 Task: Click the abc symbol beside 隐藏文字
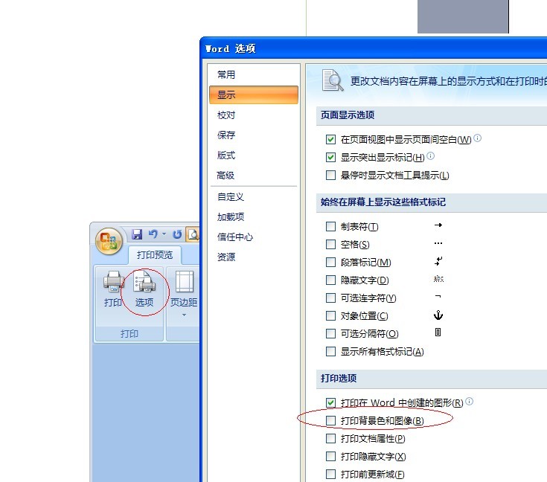438,279
